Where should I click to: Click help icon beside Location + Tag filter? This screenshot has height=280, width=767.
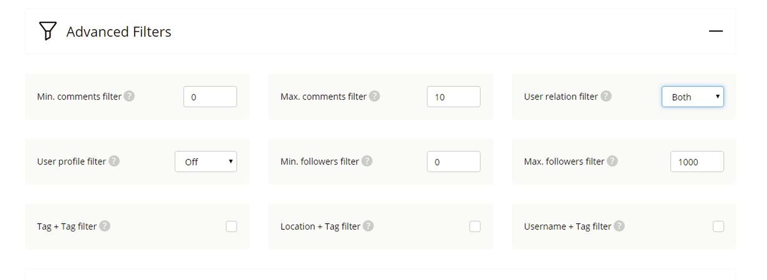368,226
